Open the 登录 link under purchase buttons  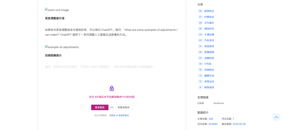coord(113,115)
